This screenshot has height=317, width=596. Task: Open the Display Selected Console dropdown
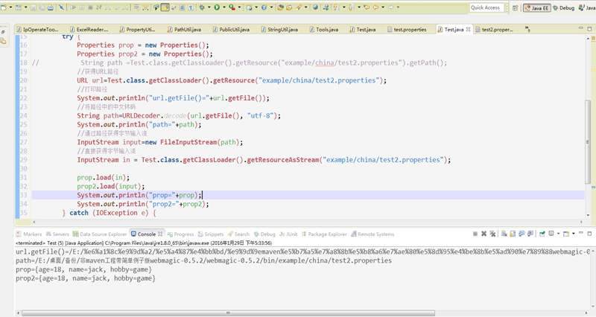558,234
